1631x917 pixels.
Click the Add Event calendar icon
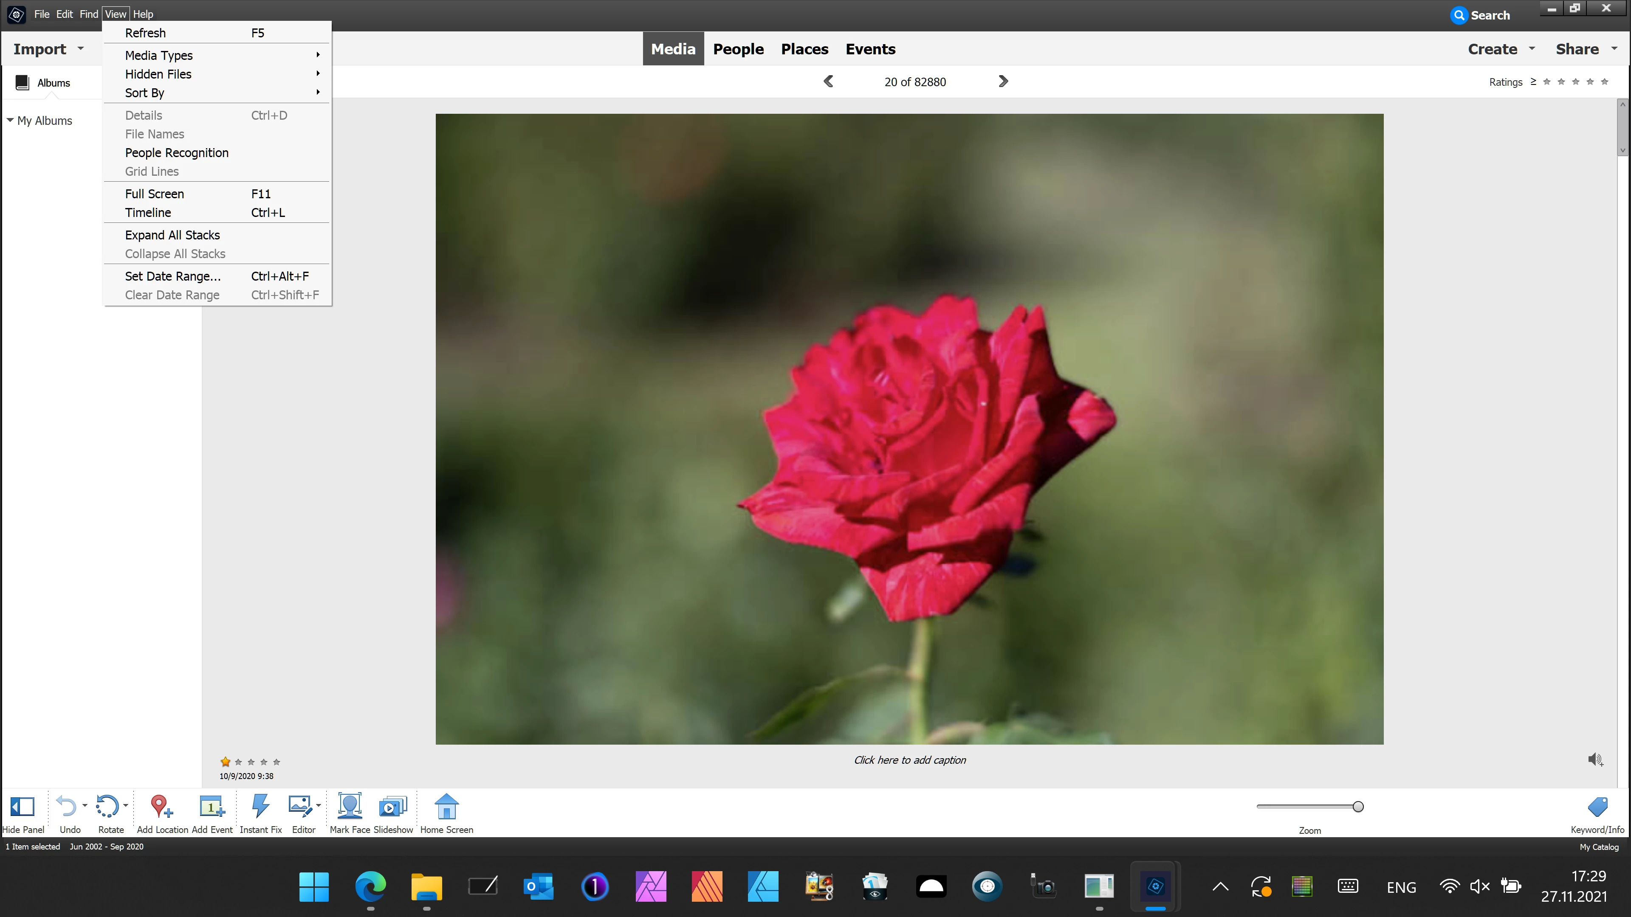tap(212, 806)
